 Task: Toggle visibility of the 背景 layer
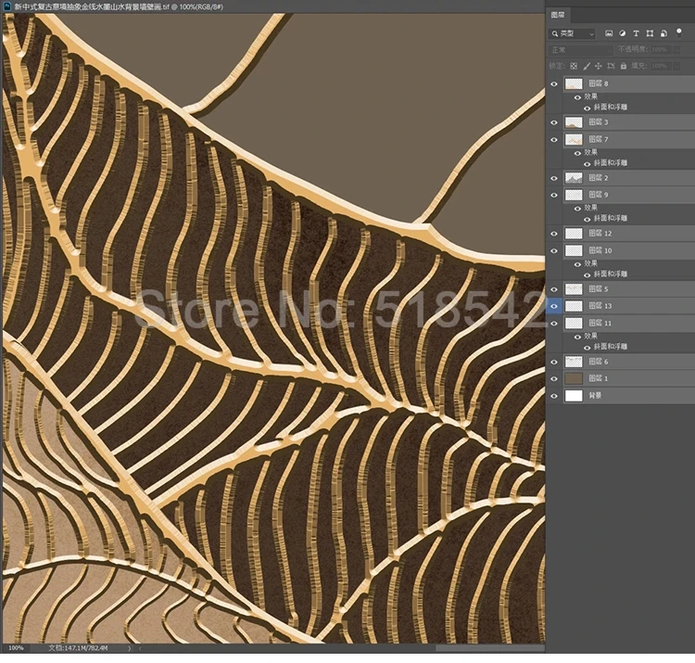click(554, 396)
